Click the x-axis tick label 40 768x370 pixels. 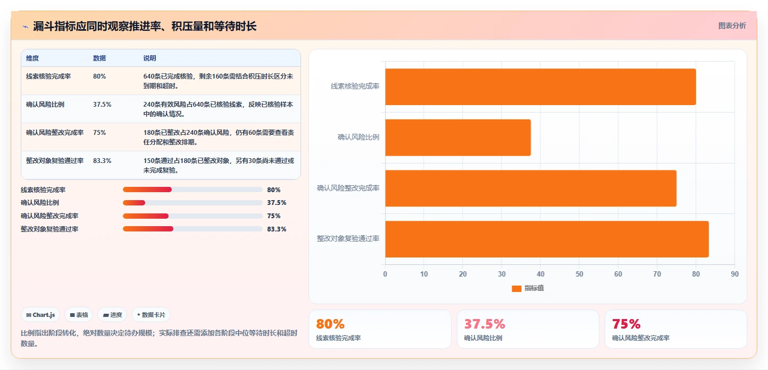click(540, 274)
